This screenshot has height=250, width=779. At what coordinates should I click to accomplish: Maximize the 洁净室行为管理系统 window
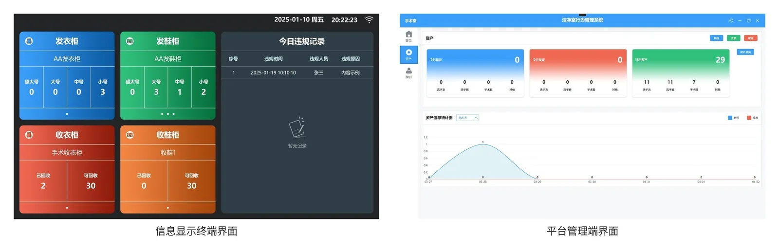click(749, 20)
